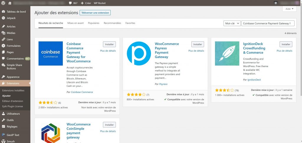Switch to the Populaires tab

[x=93, y=23]
